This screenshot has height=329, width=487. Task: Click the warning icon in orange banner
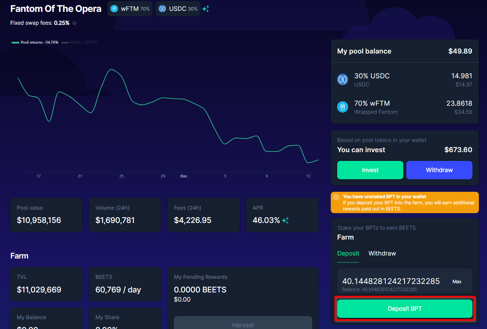[336, 197]
